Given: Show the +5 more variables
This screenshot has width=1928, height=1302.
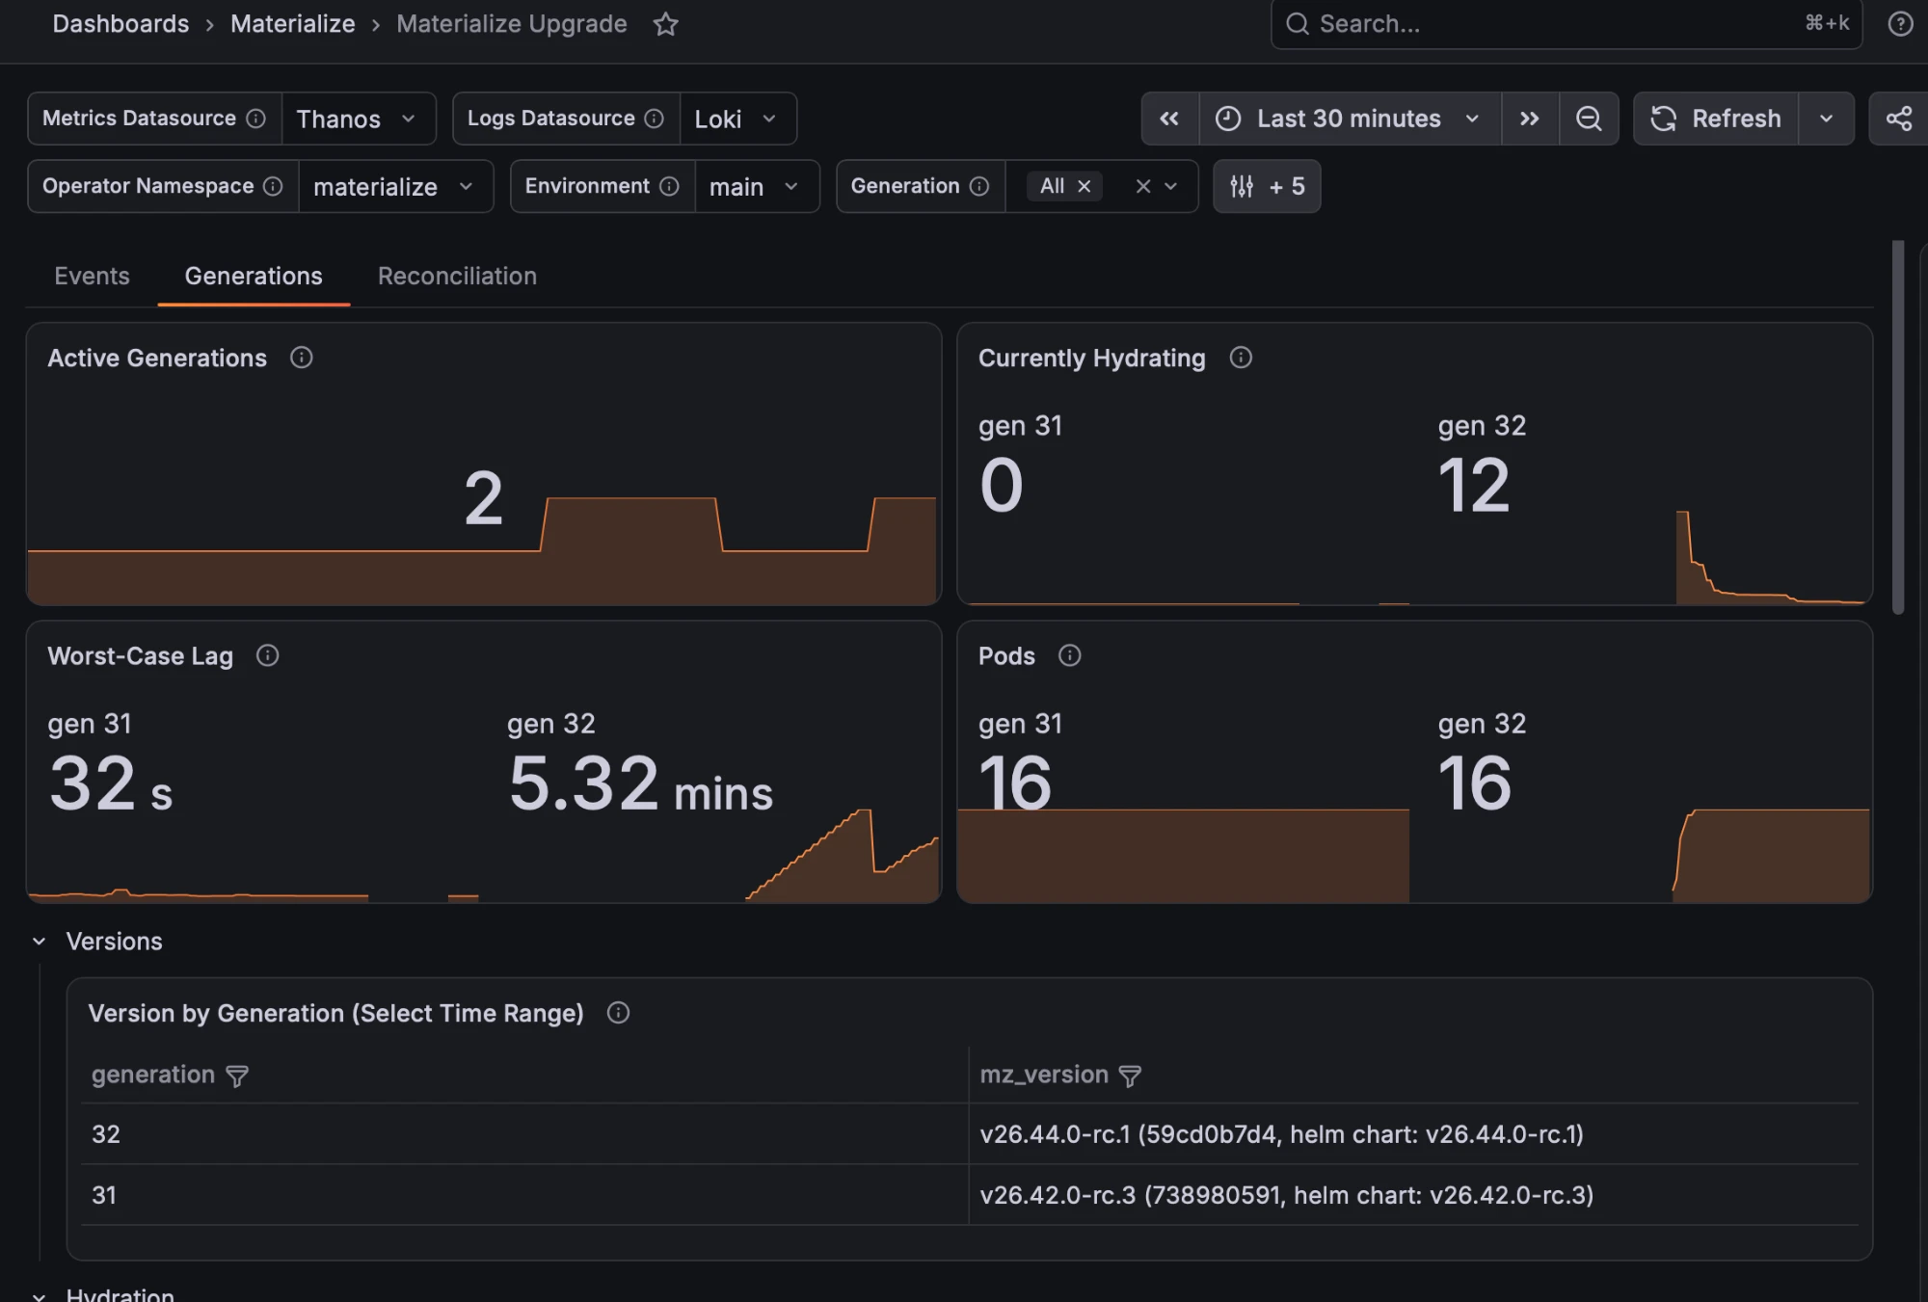Looking at the screenshot, I should (1267, 186).
